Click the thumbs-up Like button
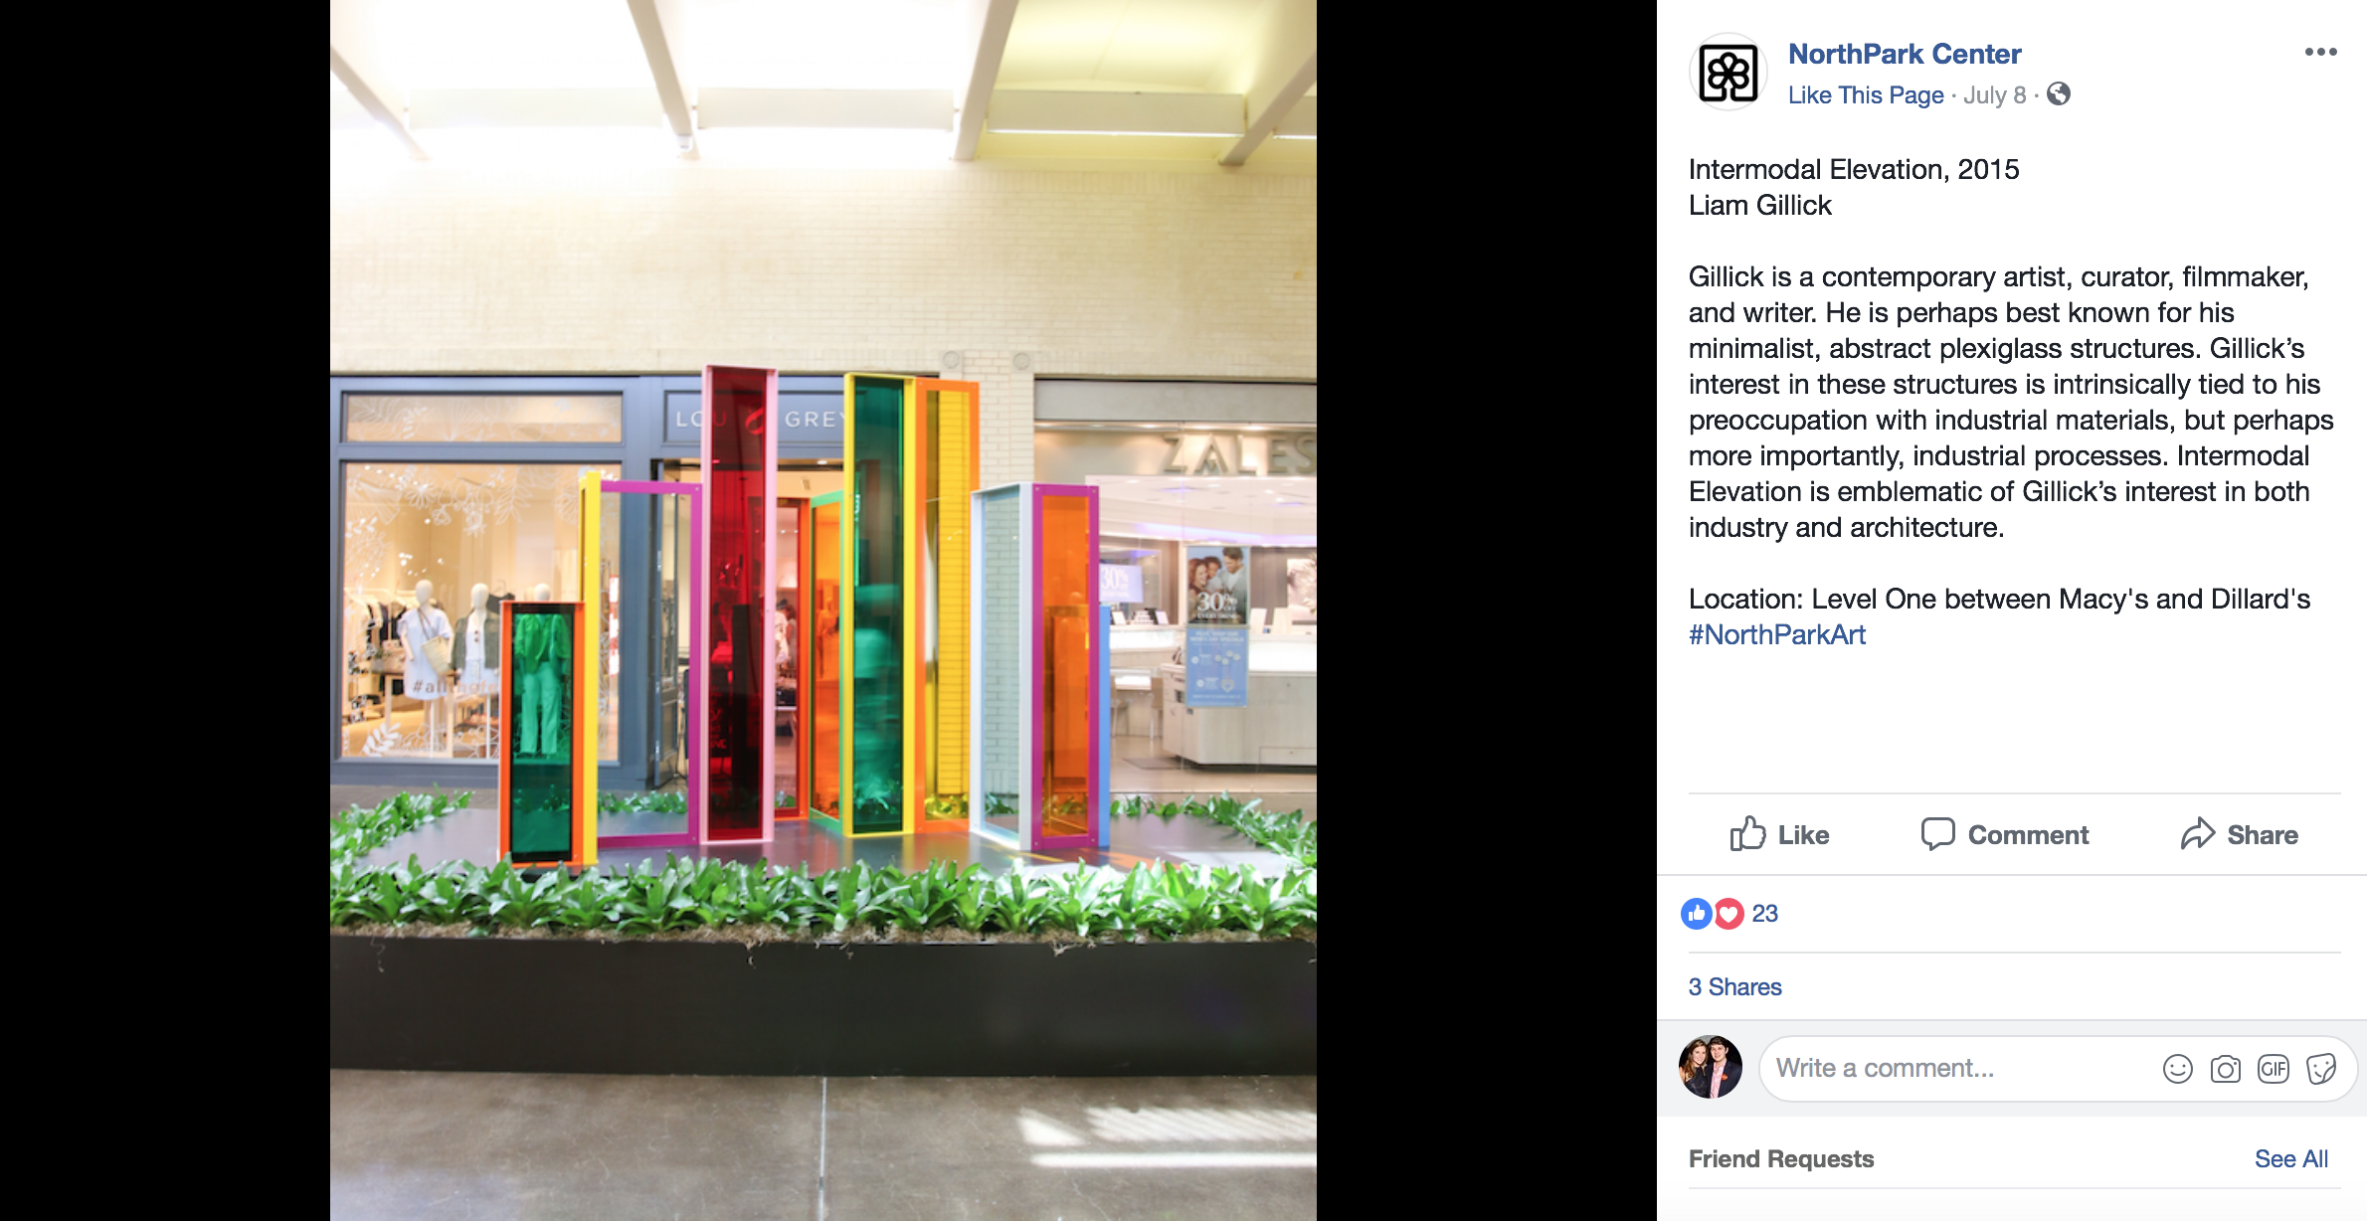This screenshot has width=2367, height=1221. [x=1779, y=834]
